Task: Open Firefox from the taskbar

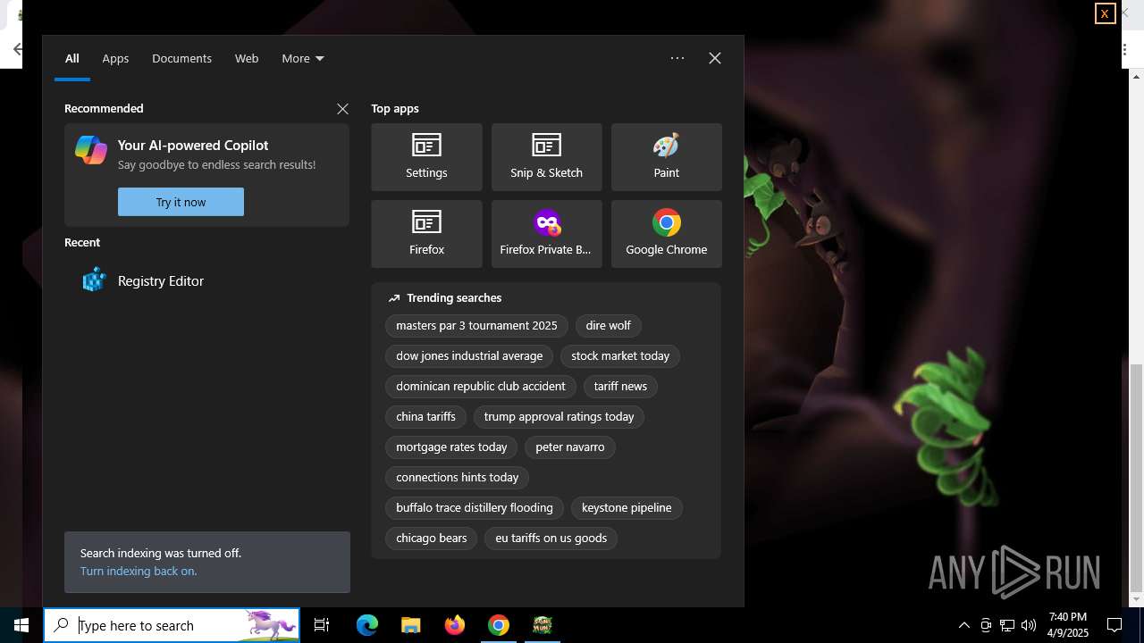Action: [455, 625]
